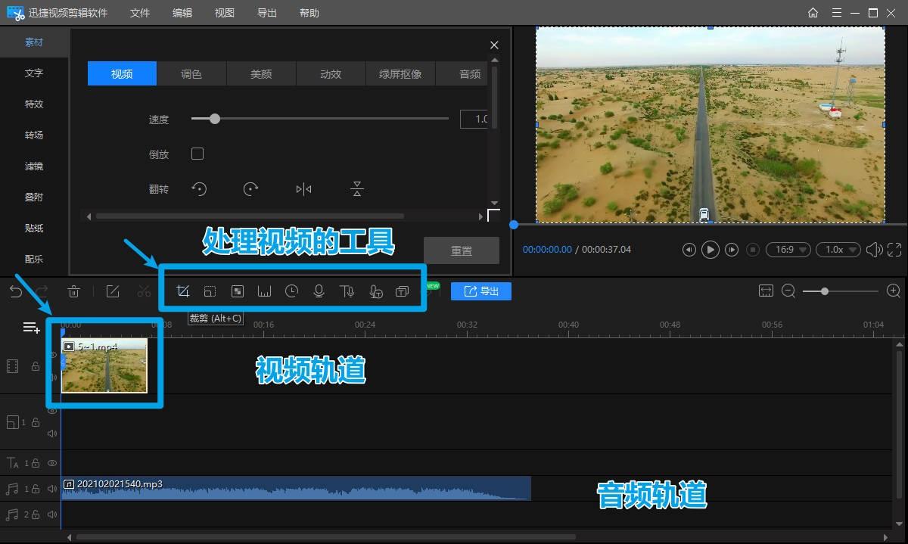Image resolution: width=908 pixels, height=544 pixels.
Task: Open the 特效 sidebar section
Action: point(34,104)
